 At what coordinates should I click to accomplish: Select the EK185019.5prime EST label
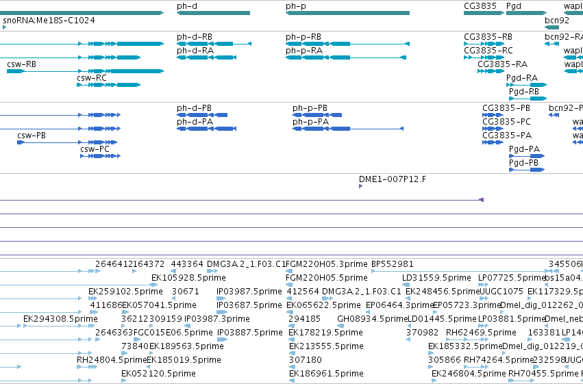coord(184,360)
